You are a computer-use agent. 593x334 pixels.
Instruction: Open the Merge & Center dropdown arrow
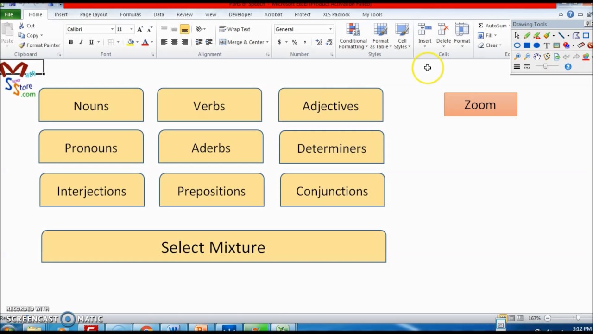click(x=267, y=42)
